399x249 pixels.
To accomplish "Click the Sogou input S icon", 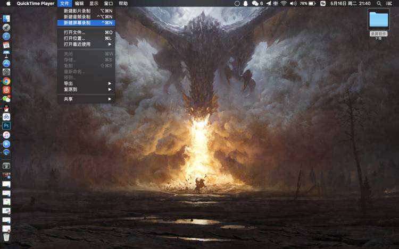I will (x=323, y=4).
